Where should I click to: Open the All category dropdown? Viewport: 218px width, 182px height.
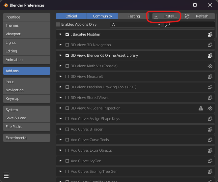pyautogui.click(x=135, y=24)
